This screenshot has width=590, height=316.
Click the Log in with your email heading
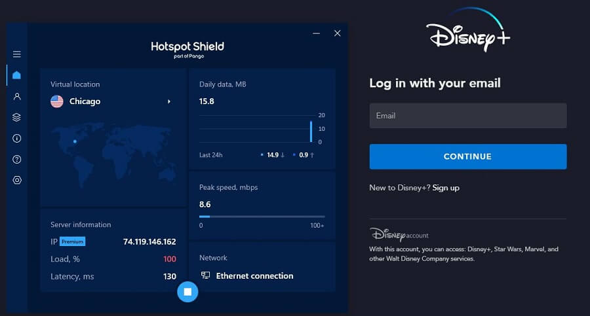coord(435,83)
